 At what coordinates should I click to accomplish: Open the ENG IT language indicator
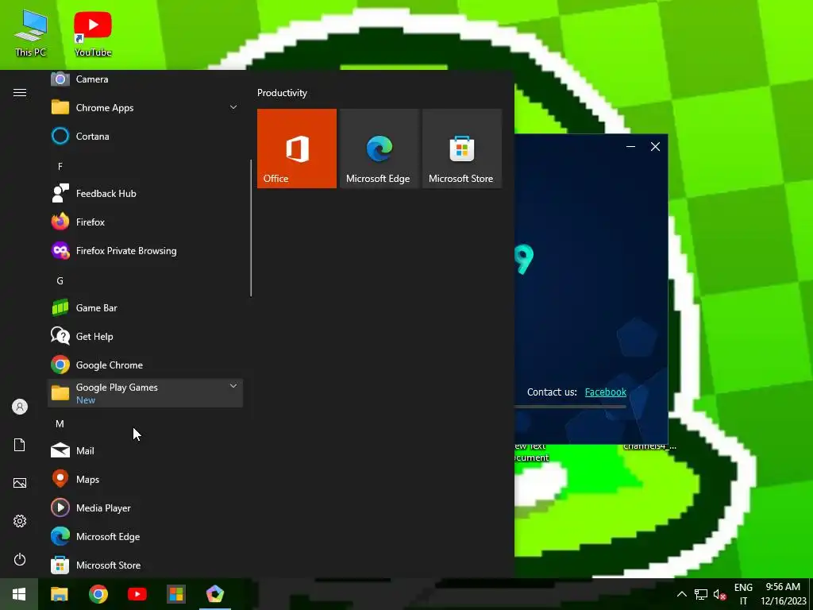tap(743, 594)
